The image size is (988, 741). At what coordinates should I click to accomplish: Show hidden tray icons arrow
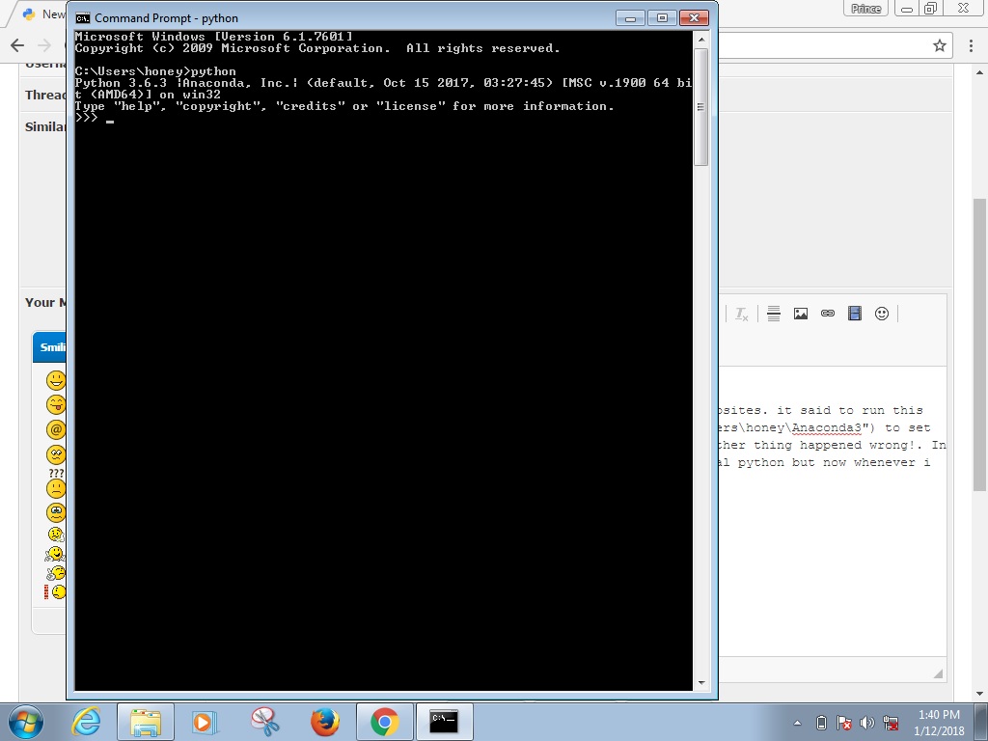798,723
